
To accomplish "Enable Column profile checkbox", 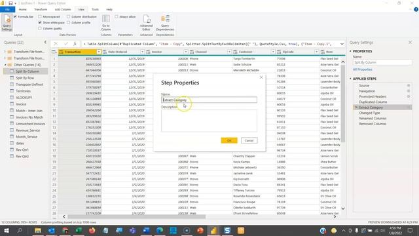I will click(68, 22).
